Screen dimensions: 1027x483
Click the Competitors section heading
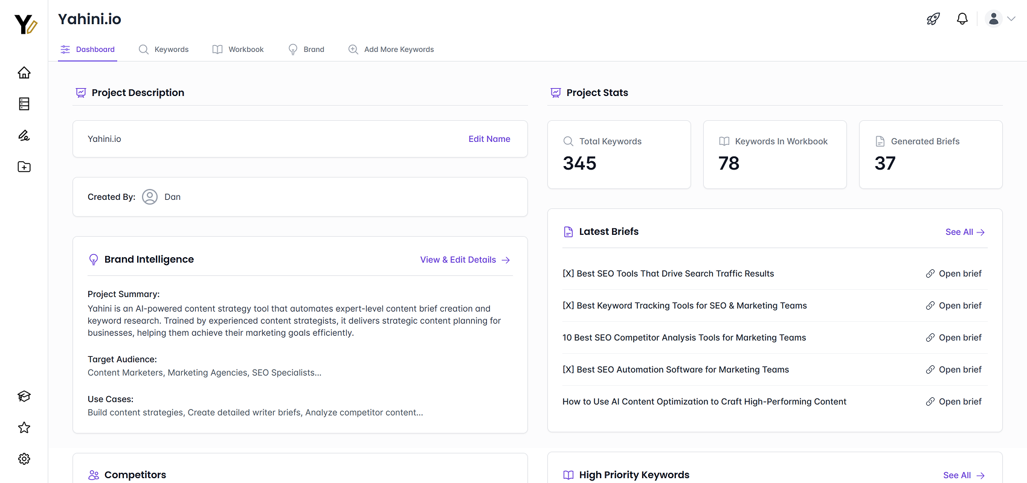[x=135, y=475]
